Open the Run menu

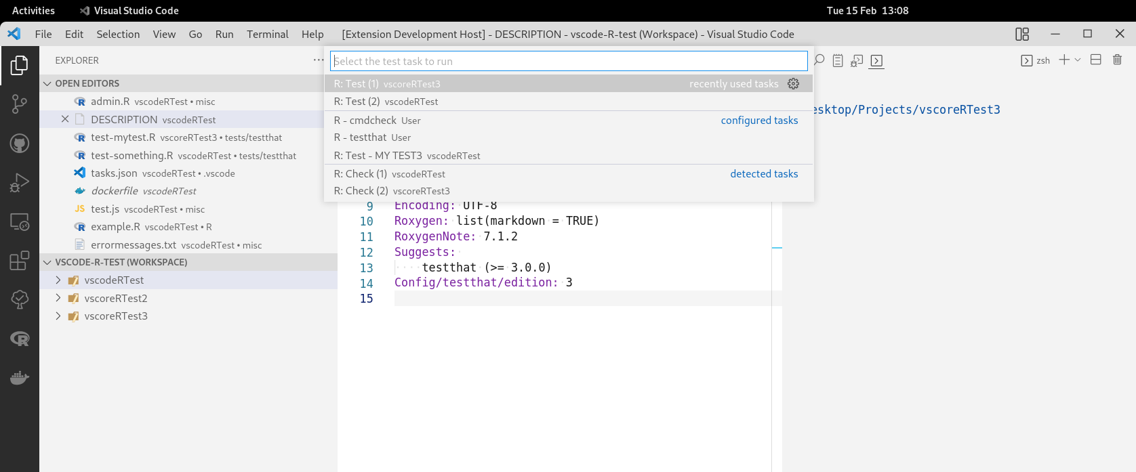point(224,34)
